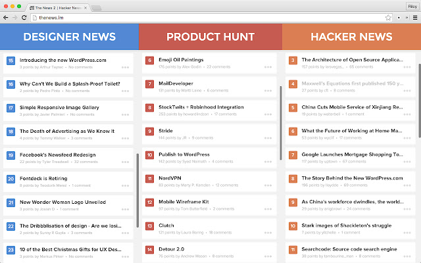The image size is (421, 263).
Task: Open the three-dot menu for Google Launches Mortgage
Action: coord(410,162)
